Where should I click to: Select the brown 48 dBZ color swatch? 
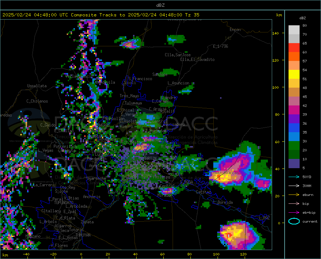pyautogui.click(x=294, y=92)
